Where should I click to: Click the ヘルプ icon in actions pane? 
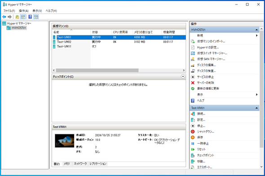tap(193, 101)
